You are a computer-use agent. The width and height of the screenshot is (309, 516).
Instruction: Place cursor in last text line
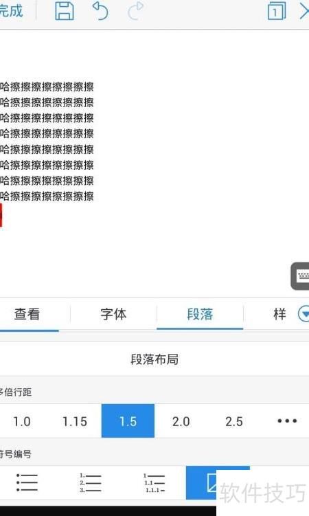pyautogui.click(x=47, y=196)
